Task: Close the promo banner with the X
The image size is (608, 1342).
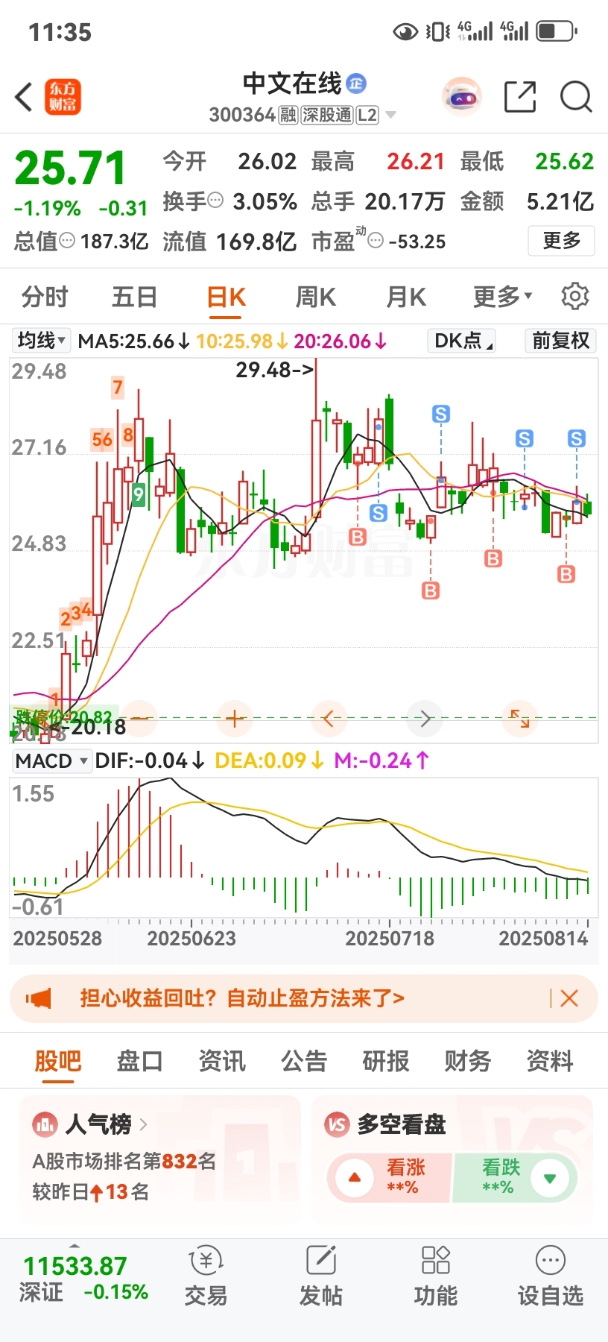Action: 569,998
